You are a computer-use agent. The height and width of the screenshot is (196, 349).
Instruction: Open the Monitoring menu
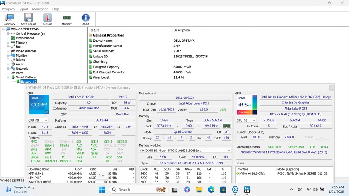pyautogui.click(x=40, y=9)
